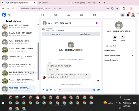Navigate back with browser back arrow
The image size is (139, 111).
click(x=3, y=9)
